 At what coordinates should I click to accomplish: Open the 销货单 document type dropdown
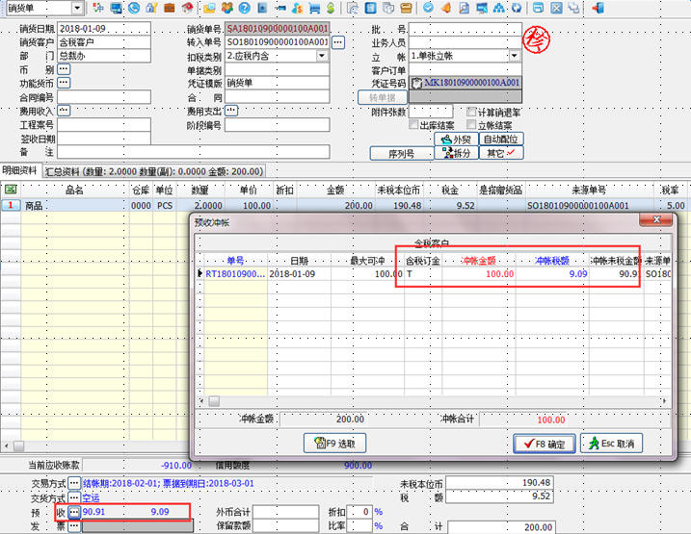click(x=77, y=8)
